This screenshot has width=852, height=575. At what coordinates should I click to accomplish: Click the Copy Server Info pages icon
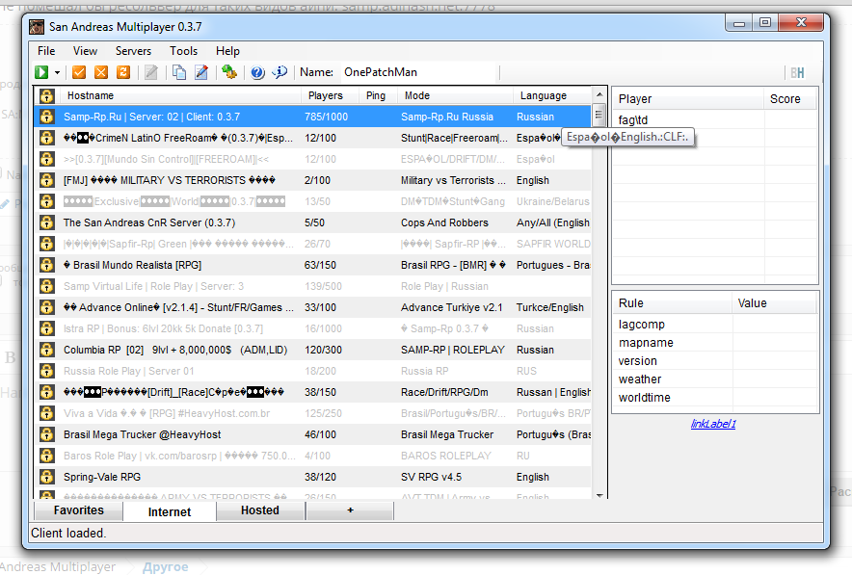click(x=178, y=72)
